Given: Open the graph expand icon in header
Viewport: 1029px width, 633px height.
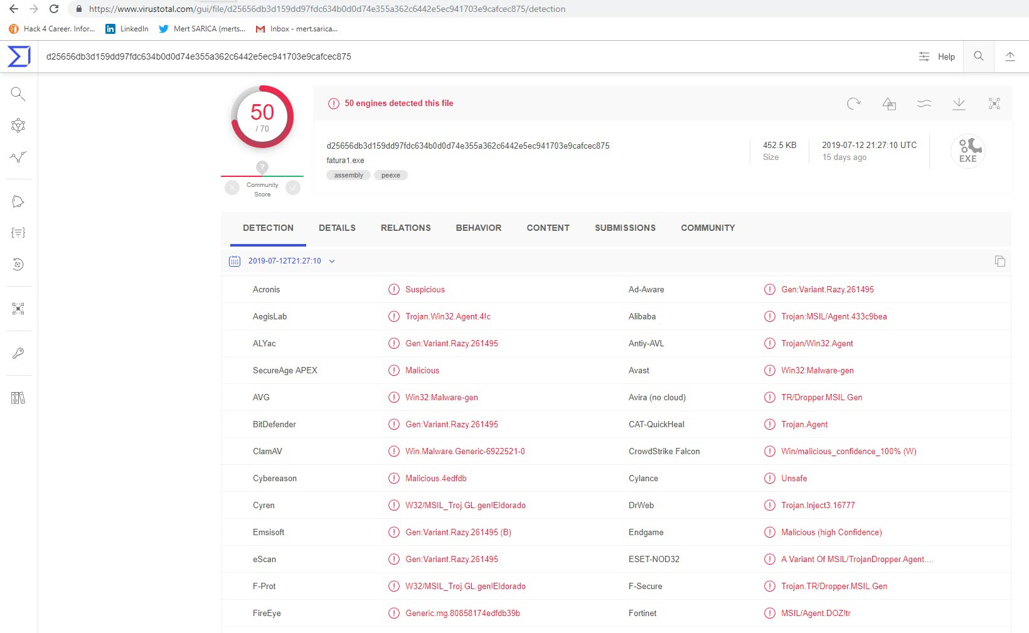Looking at the screenshot, I should point(994,104).
